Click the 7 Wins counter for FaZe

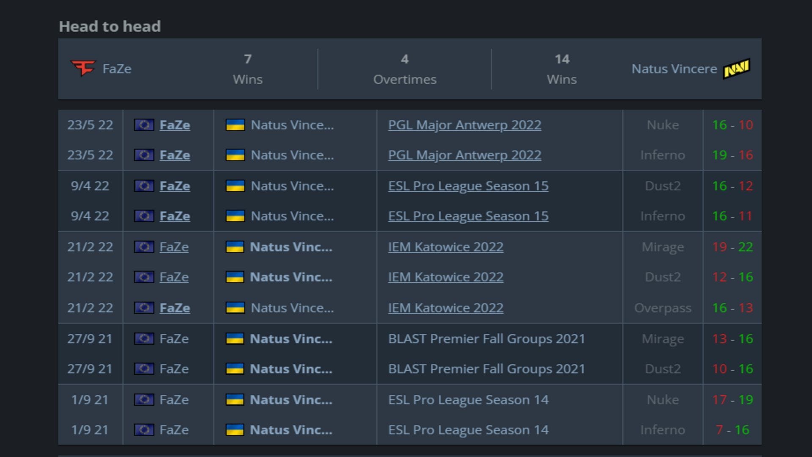[248, 69]
